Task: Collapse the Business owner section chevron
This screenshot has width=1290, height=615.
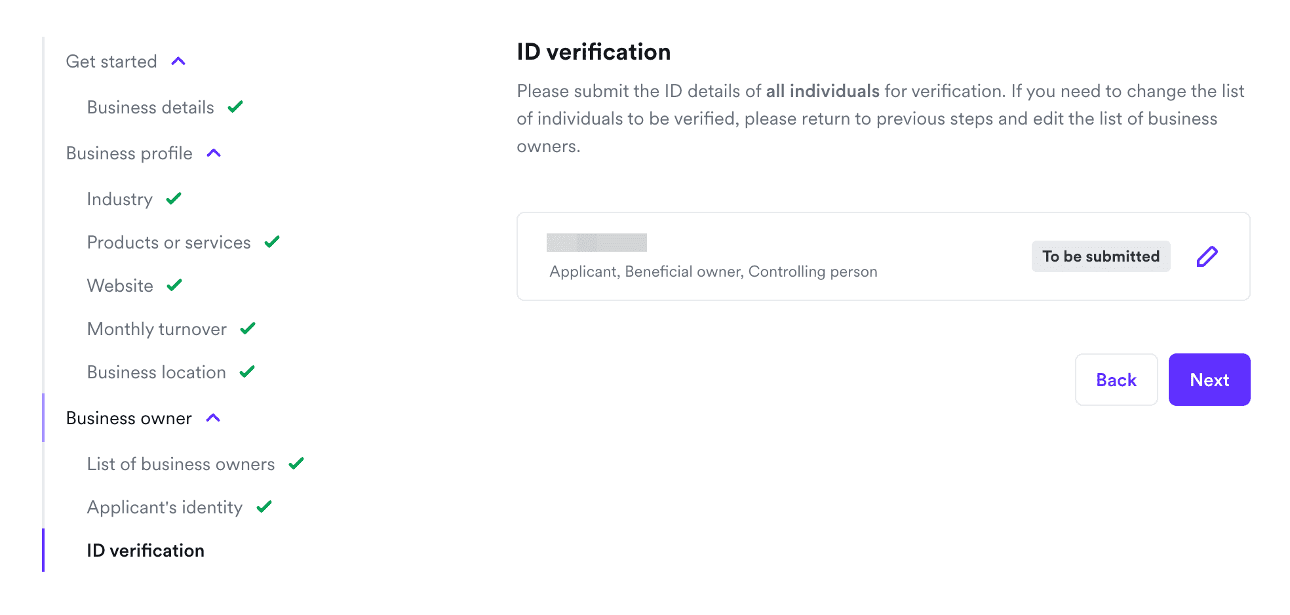Action: [213, 418]
